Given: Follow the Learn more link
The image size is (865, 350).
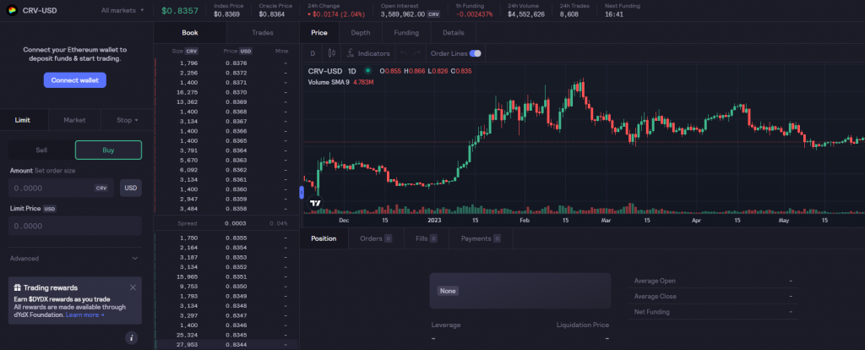Looking at the screenshot, I should pos(85,314).
